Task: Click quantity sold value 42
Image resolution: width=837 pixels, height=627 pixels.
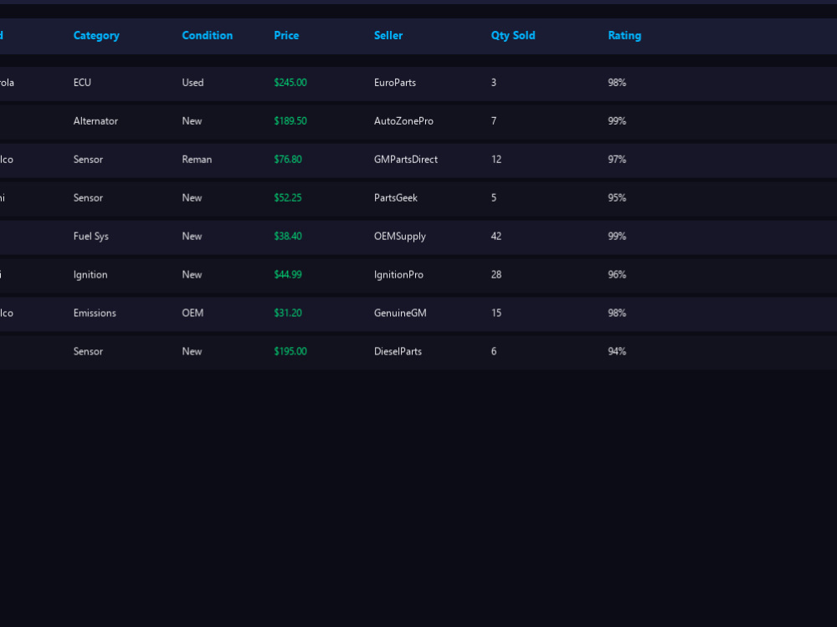Action: pos(496,237)
